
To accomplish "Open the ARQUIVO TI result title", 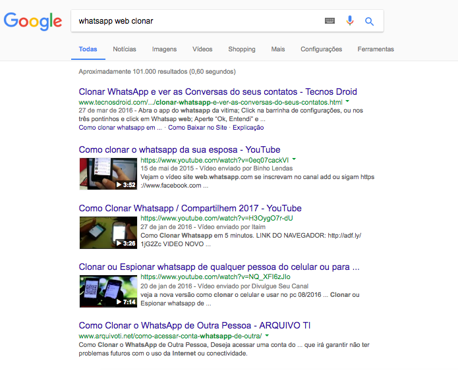I will 194,325.
